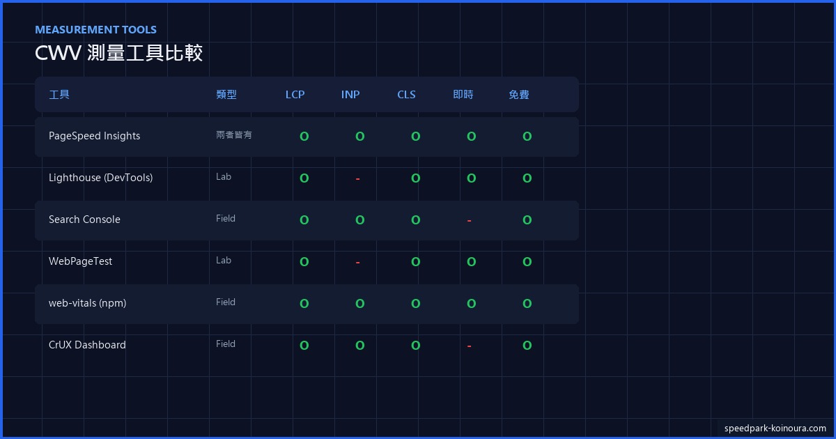The image size is (836, 439).
Task: Click Search Console 免費 green mark
Action: coord(527,220)
